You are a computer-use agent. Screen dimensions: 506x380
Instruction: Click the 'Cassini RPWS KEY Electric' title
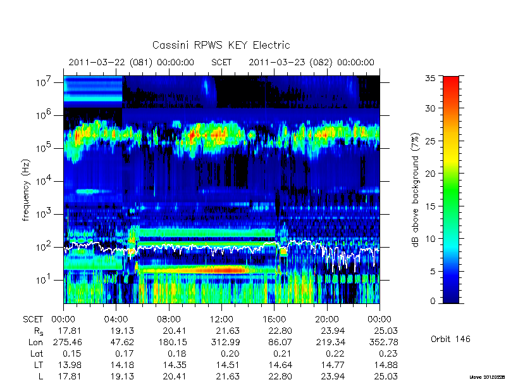[x=221, y=45]
